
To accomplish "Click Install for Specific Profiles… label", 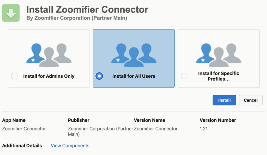I will 219,76.
